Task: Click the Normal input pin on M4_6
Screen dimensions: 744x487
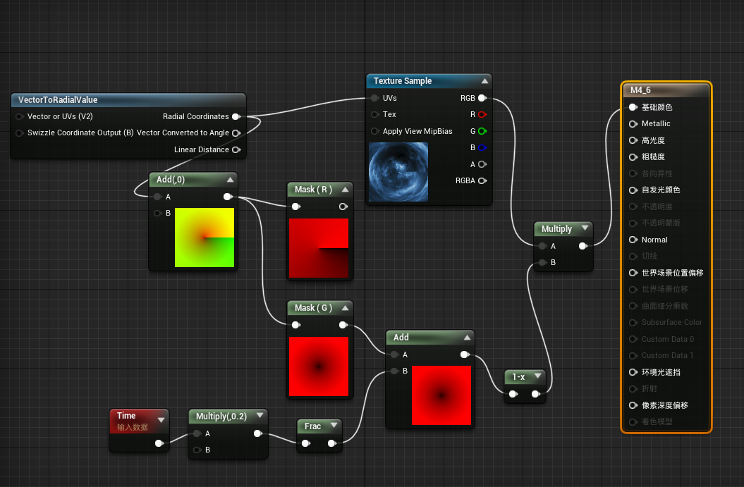Action: [x=633, y=240]
